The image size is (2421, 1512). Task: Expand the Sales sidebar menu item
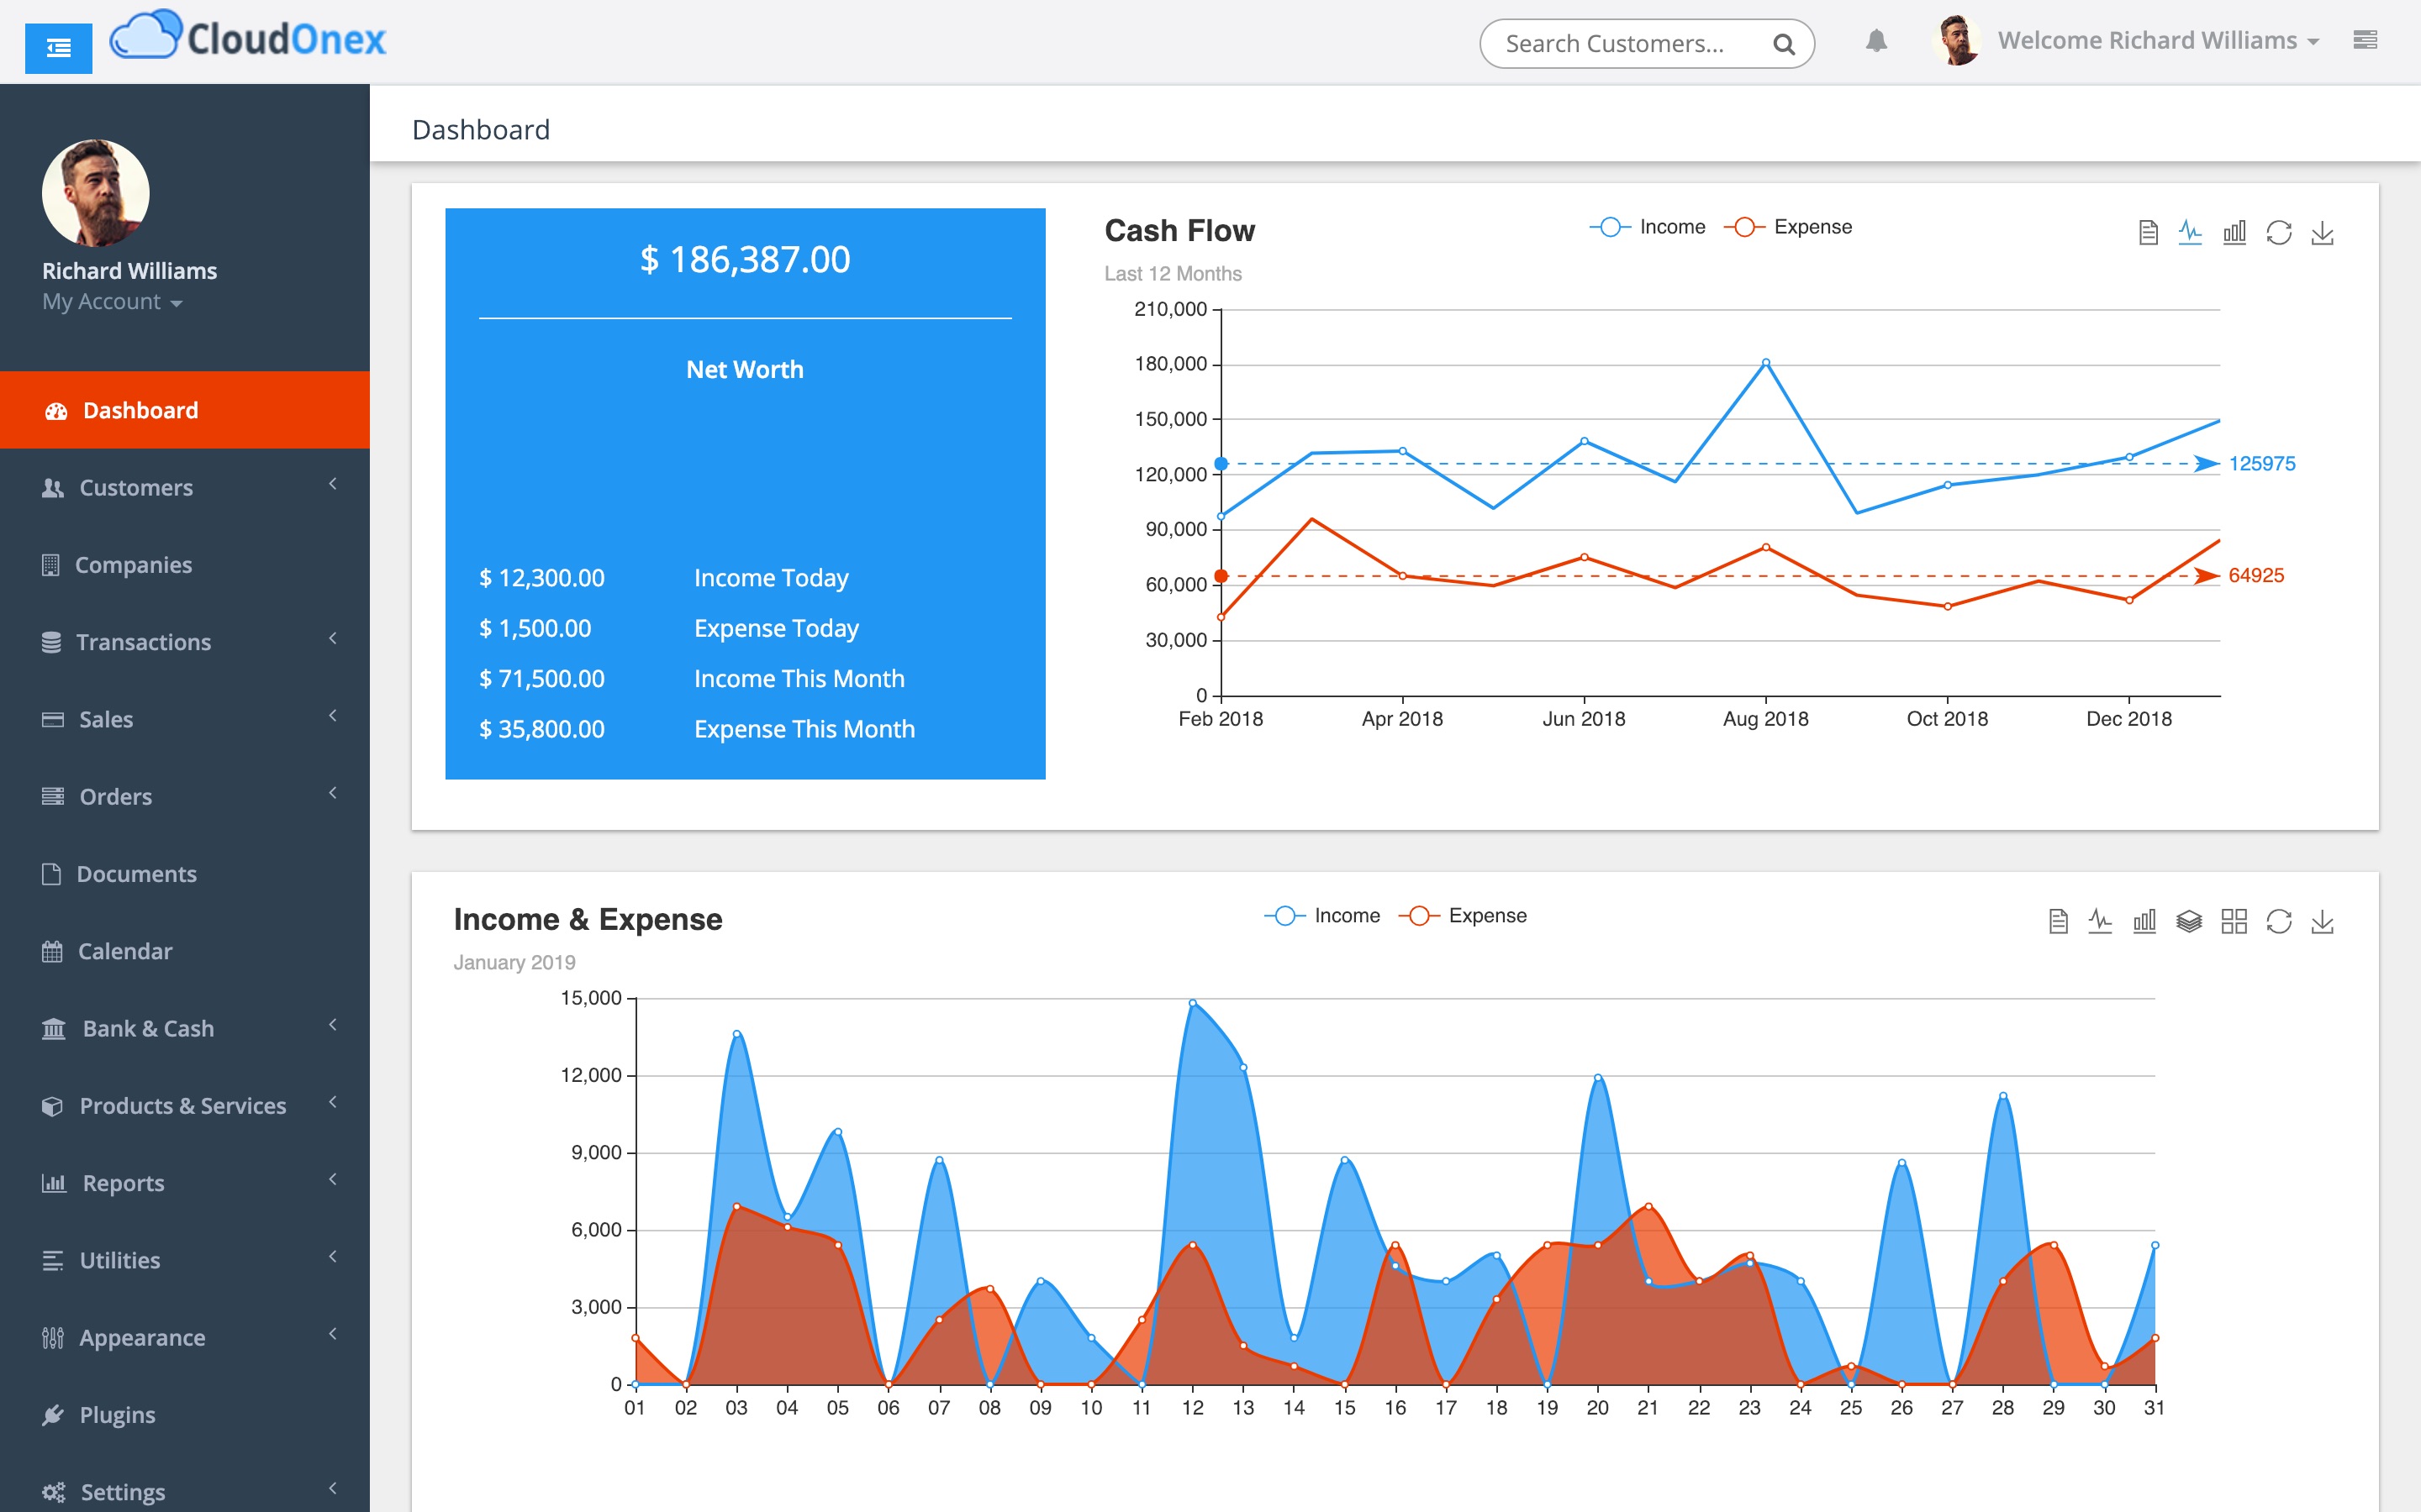(185, 719)
